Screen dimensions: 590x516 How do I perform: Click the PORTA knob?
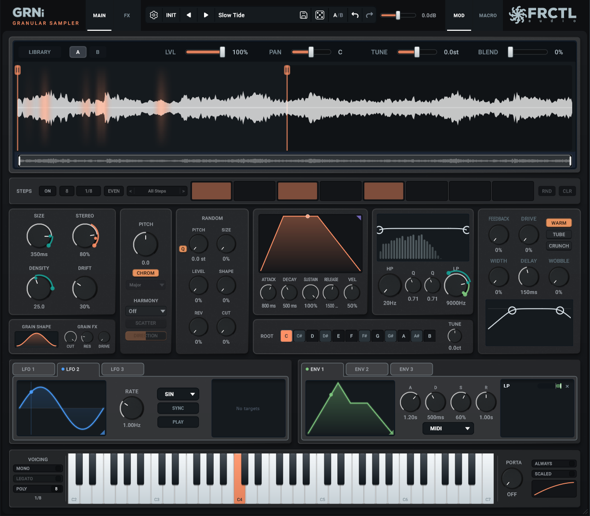(x=512, y=478)
